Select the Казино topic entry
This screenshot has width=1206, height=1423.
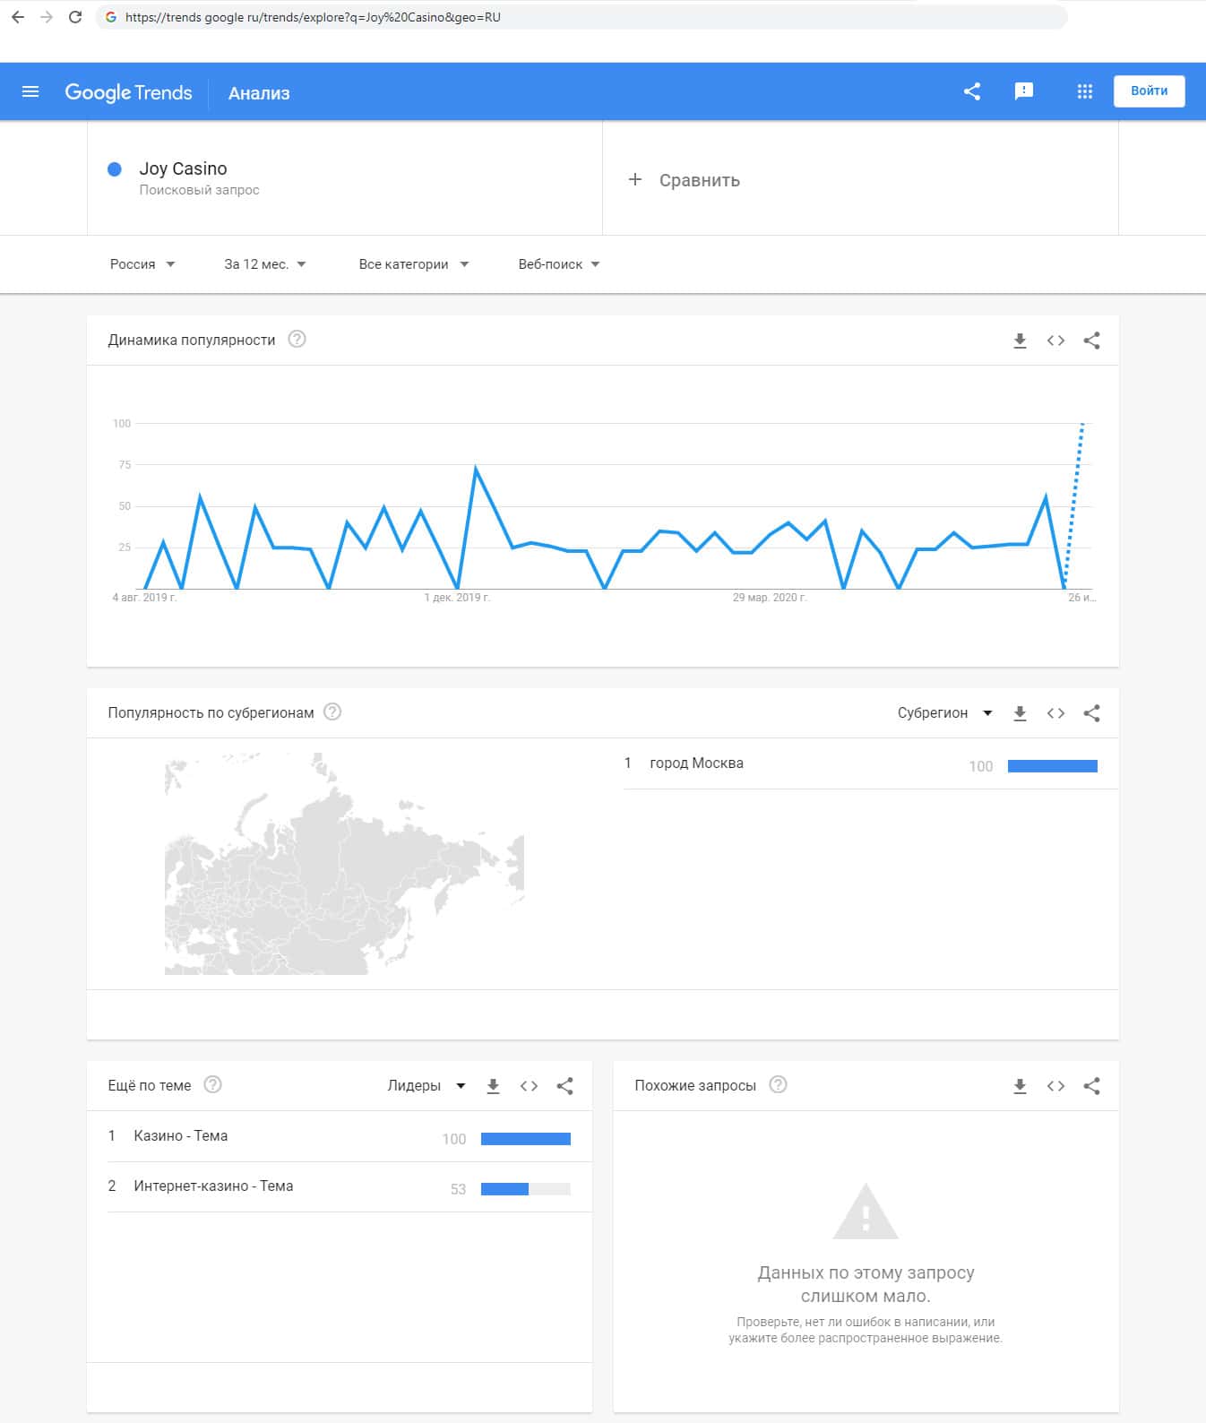pos(181,1136)
